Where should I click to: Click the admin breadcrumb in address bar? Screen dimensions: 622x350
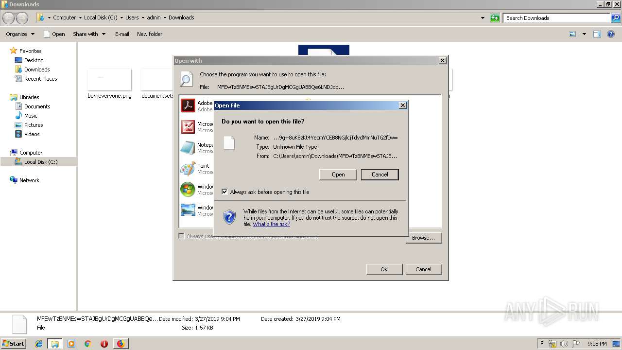(154, 17)
